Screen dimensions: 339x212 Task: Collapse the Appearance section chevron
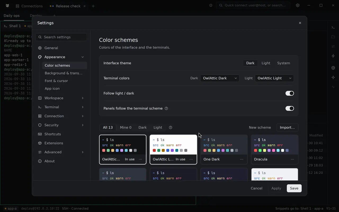pos(83,57)
